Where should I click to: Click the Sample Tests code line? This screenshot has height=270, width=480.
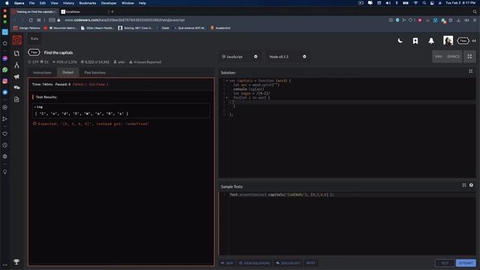point(282,195)
